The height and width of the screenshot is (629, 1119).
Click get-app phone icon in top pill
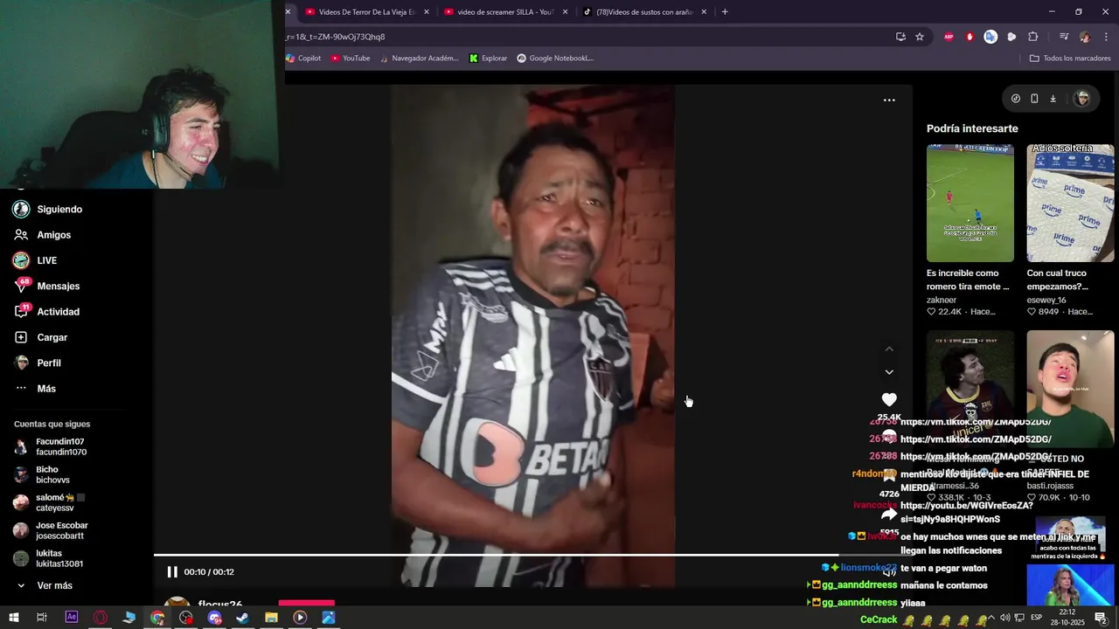[x=1034, y=99]
